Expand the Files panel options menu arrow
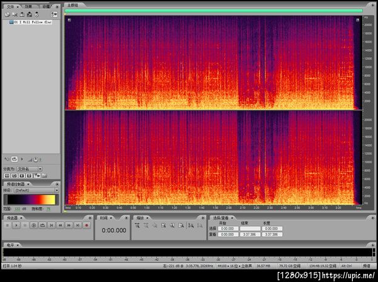This screenshot has height=282, width=378. point(58,6)
